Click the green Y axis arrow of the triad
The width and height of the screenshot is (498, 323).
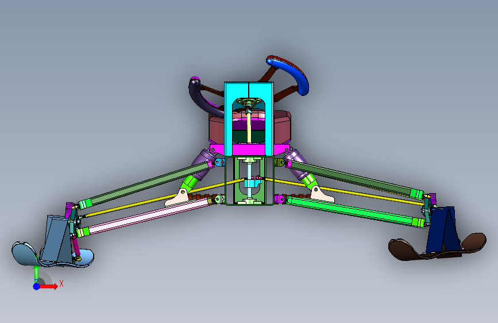[37, 273]
